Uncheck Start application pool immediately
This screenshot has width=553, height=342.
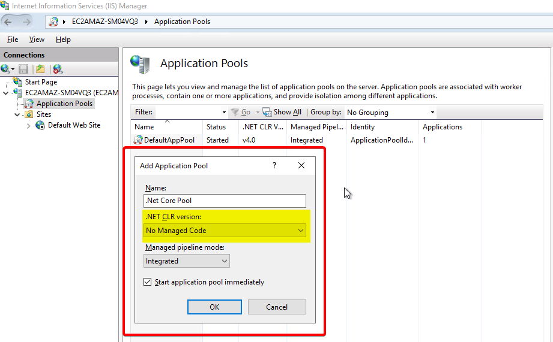point(148,282)
